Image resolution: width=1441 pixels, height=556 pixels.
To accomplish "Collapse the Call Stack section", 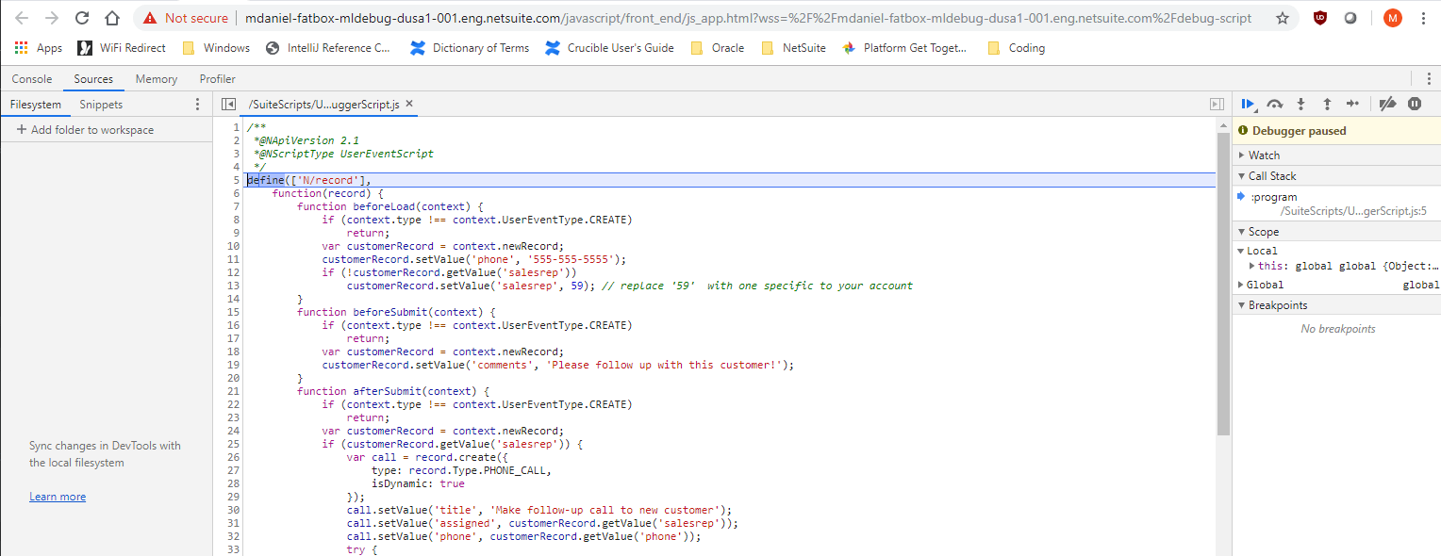I will coord(1336,176).
